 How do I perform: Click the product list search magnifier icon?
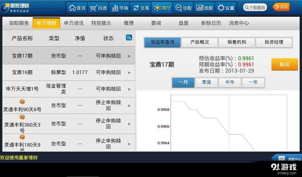(129, 38)
